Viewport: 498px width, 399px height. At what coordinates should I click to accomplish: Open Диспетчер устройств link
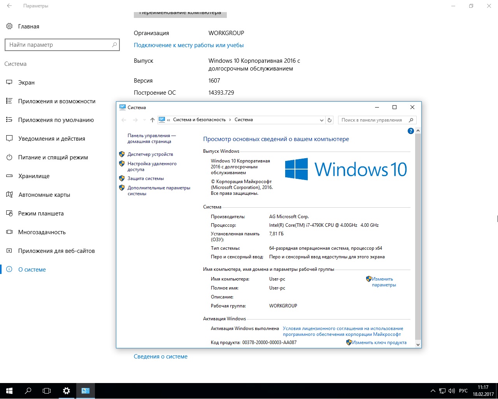[150, 154]
